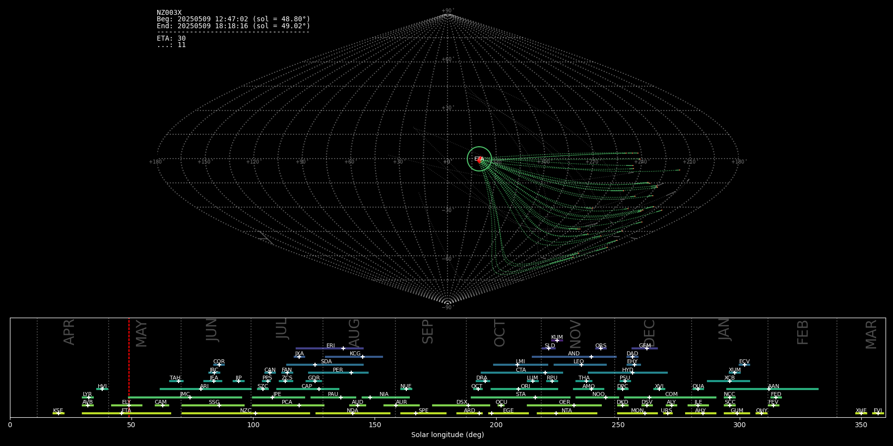Click the KSE shower label
893x446 pixels.
58,410
